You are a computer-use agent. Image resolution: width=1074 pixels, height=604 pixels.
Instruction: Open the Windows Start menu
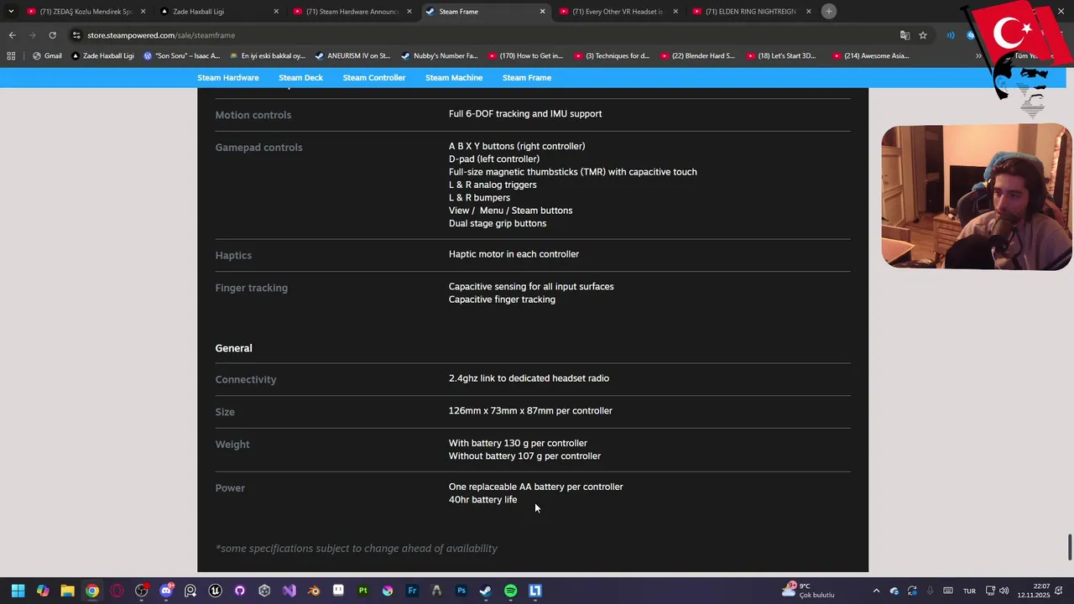click(18, 591)
